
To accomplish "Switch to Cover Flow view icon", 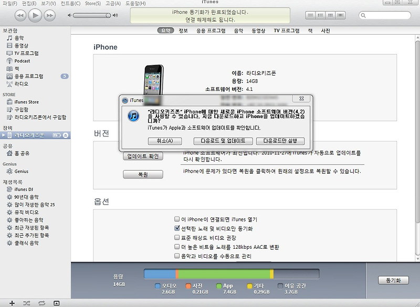I will pyautogui.click(x=340, y=15).
